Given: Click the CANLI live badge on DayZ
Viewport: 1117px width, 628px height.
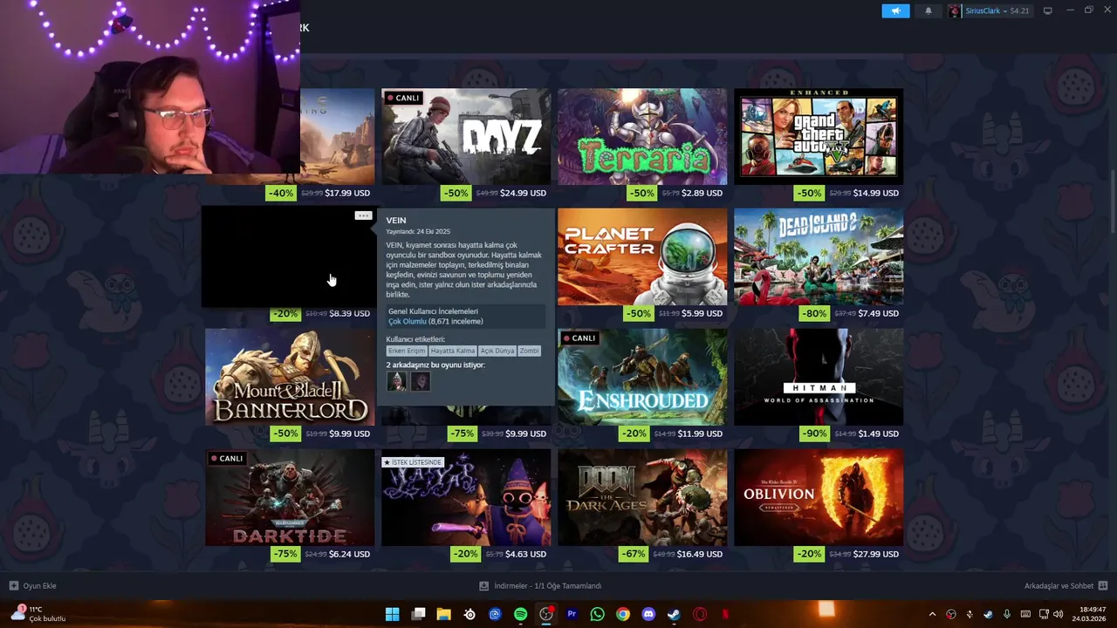Looking at the screenshot, I should point(403,98).
